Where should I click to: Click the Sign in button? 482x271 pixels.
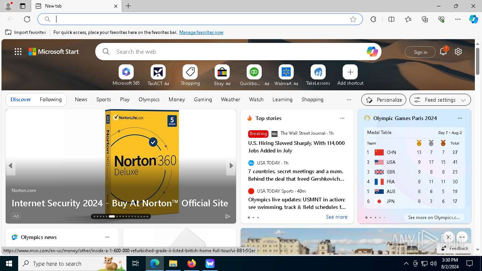point(420,52)
